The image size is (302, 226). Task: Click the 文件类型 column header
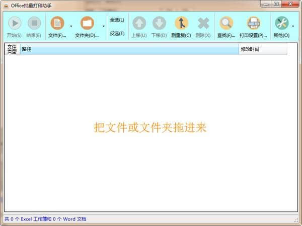(12, 49)
